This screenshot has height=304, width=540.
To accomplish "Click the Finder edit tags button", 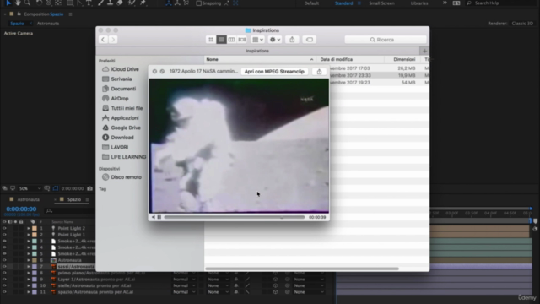I will (x=310, y=40).
